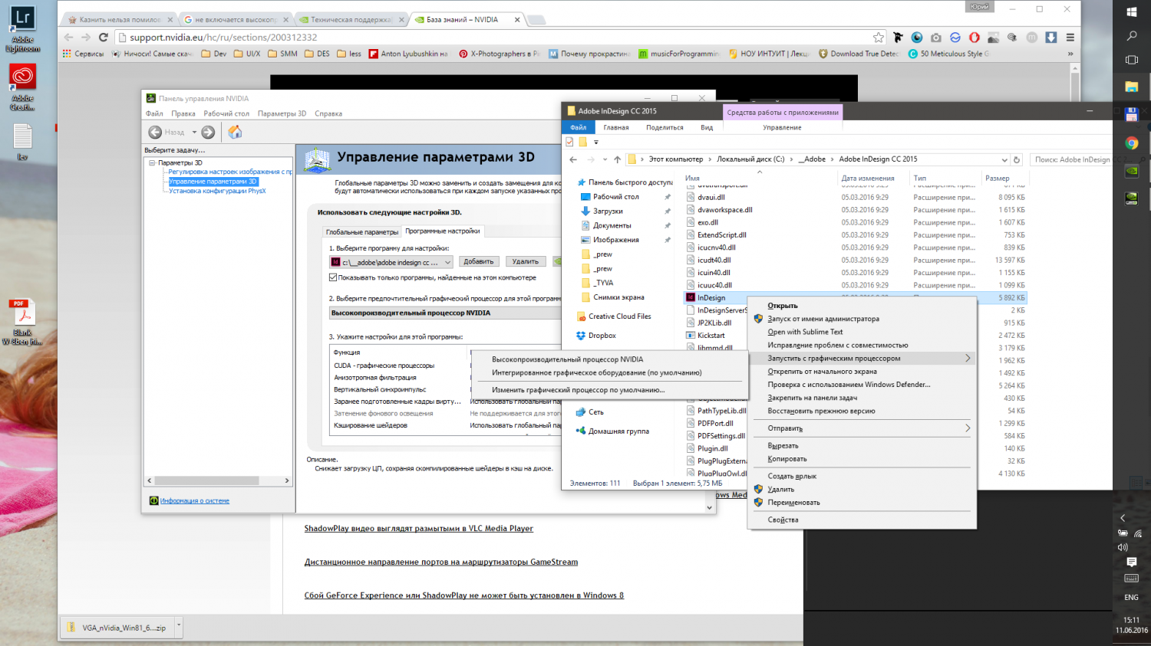This screenshot has height=646, width=1151.
Task: Select 'Высокопроизводительный процессор NVIDIA' submenu item
Action: (568, 359)
